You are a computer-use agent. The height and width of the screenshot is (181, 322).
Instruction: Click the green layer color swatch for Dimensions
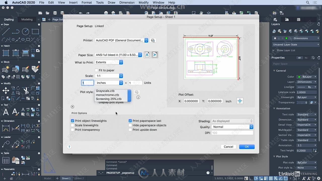point(286,38)
